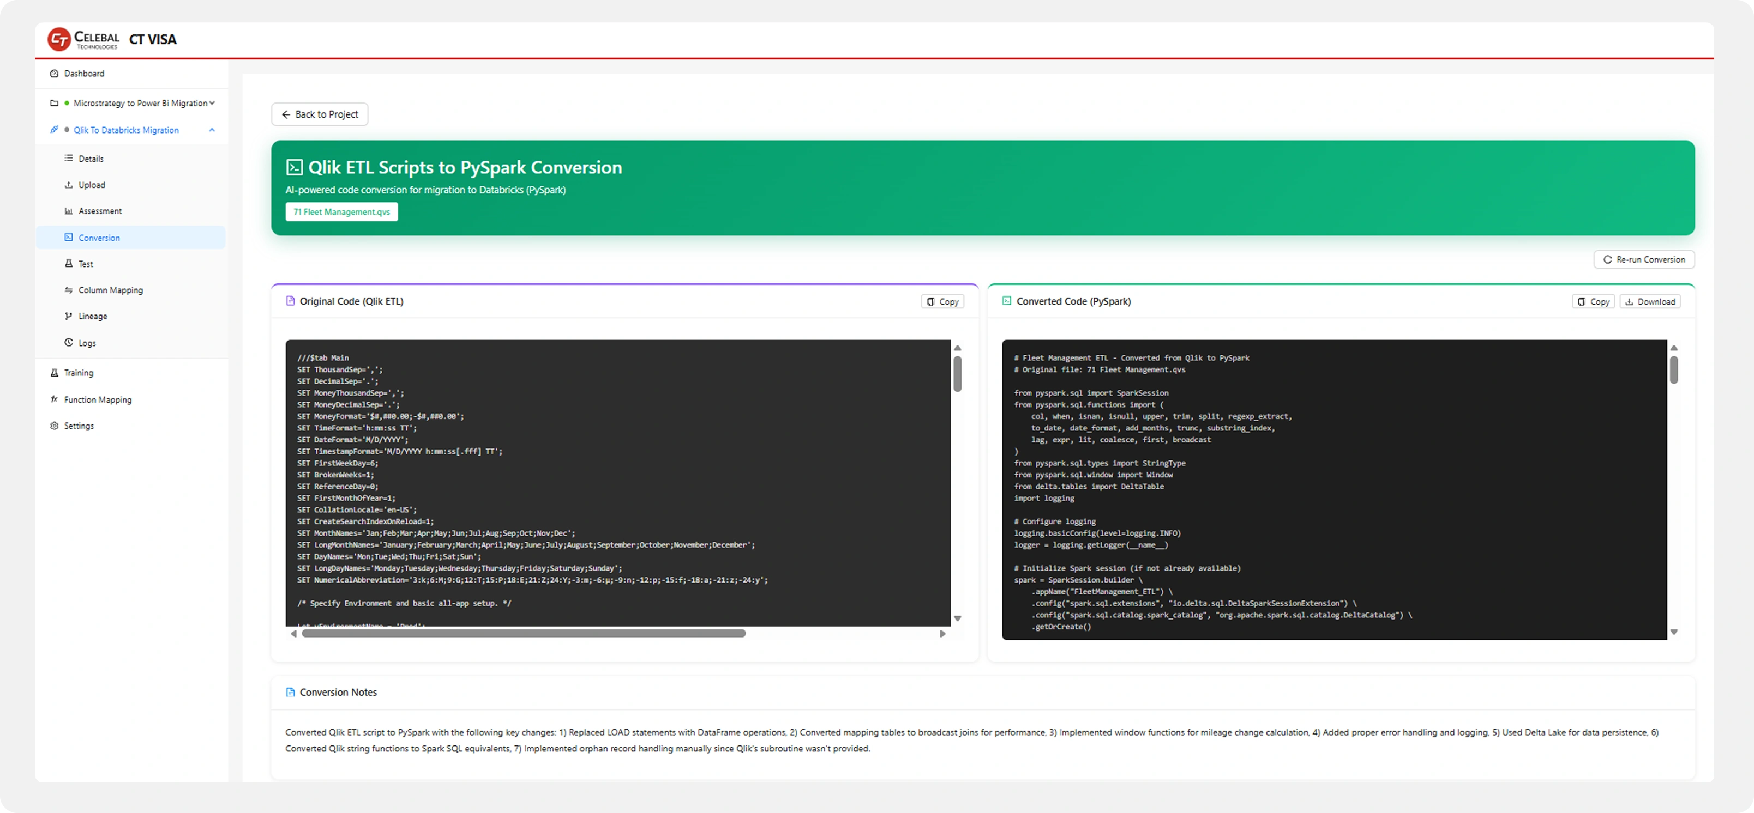Screen dimensions: 1754x813
Task: Open the Settings page
Action: 131,426
